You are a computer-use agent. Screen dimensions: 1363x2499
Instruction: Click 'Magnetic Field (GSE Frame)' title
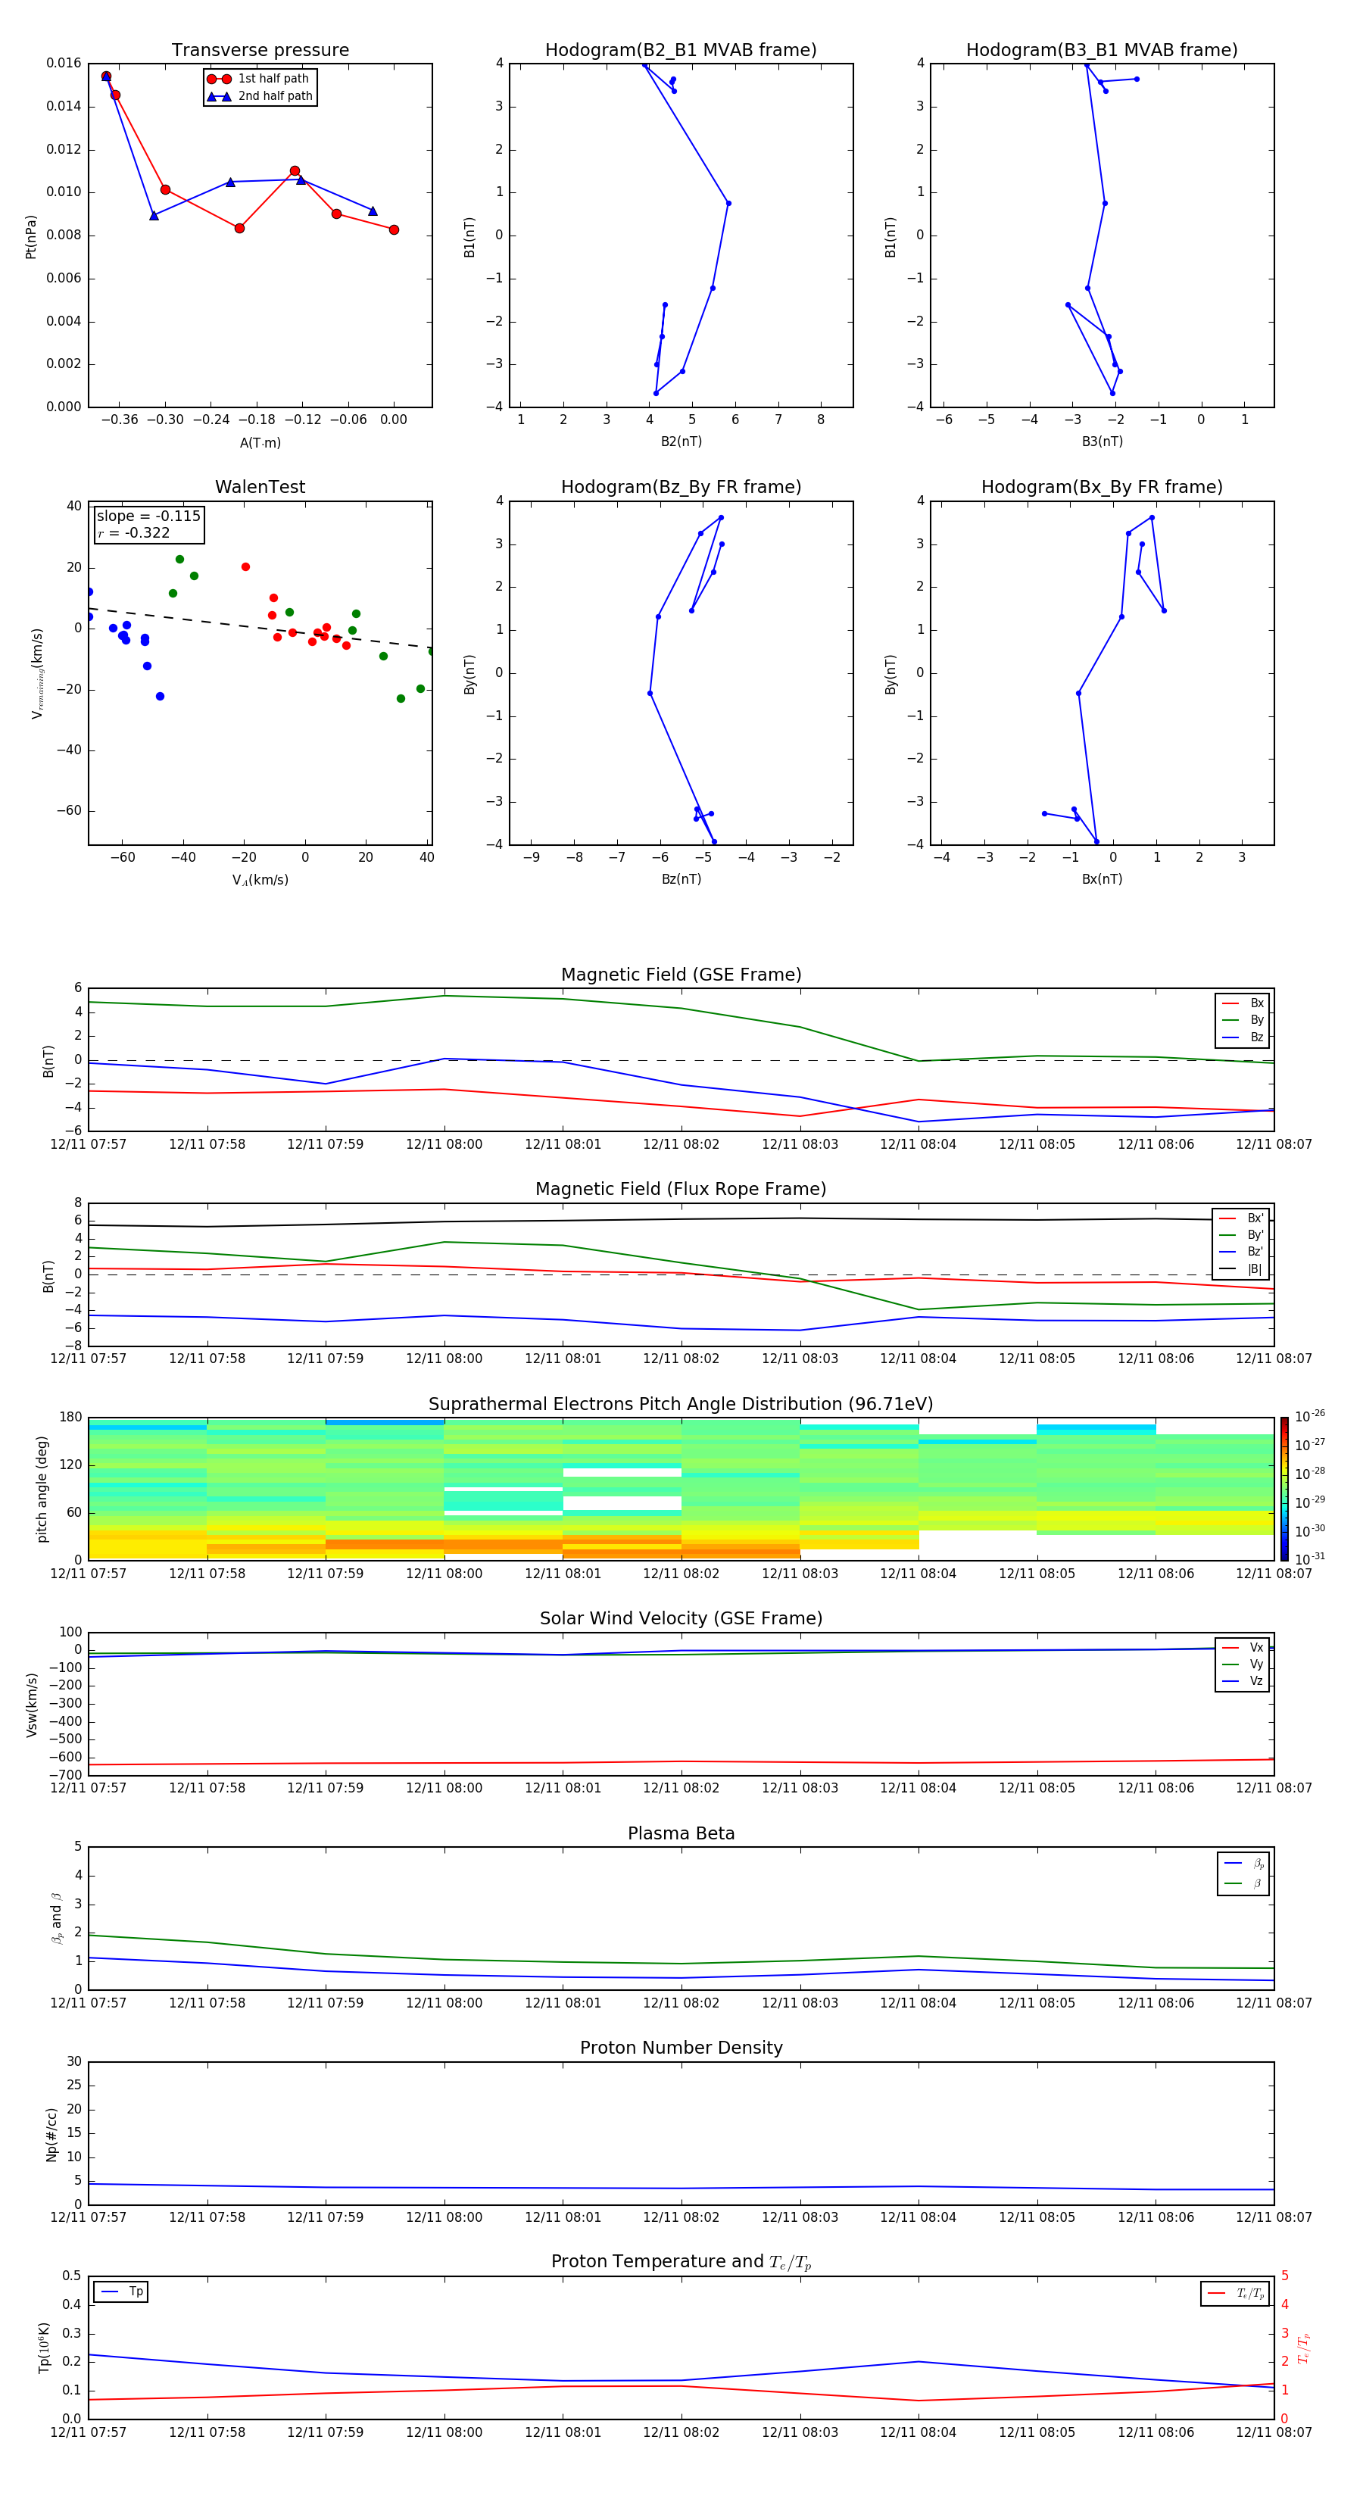[x=681, y=975]
